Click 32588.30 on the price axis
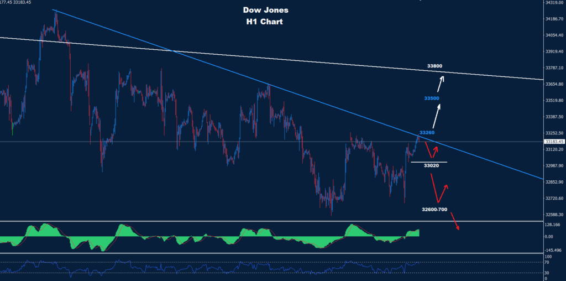 [x=554, y=215]
